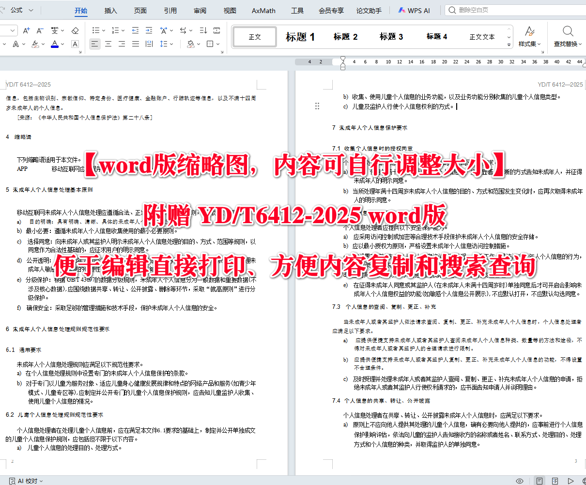
Task: Click the outlined text effect icon
Action: [16, 44]
